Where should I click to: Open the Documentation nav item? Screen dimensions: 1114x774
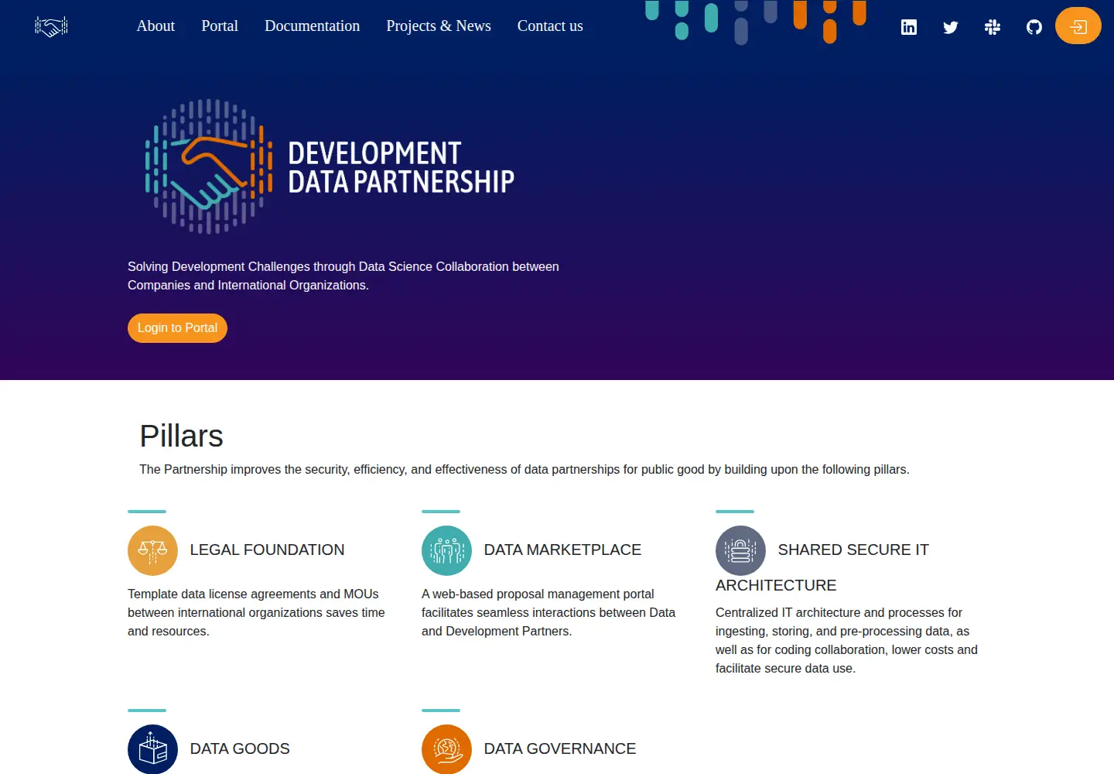pos(312,26)
